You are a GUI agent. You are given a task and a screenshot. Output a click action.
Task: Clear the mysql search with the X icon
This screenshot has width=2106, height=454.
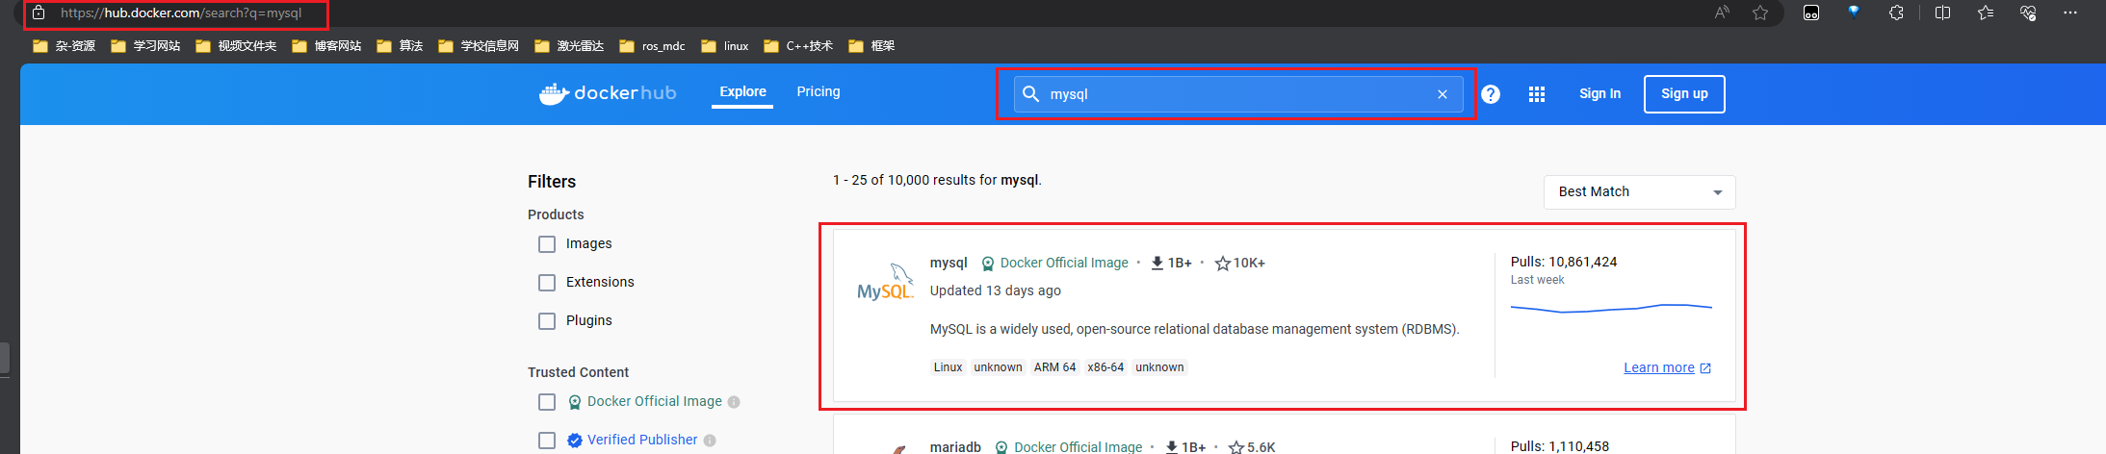pos(1443,94)
